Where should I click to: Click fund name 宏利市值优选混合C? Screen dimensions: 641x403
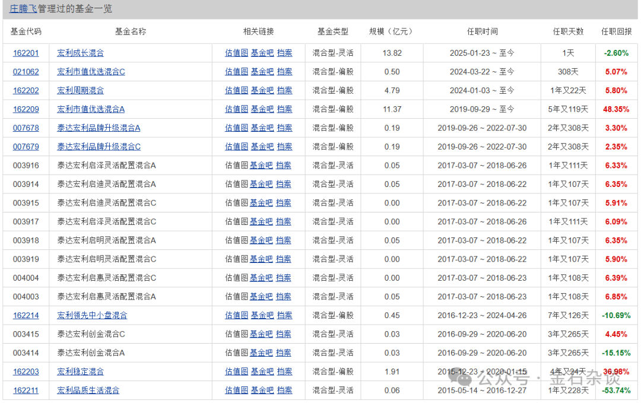tap(91, 72)
